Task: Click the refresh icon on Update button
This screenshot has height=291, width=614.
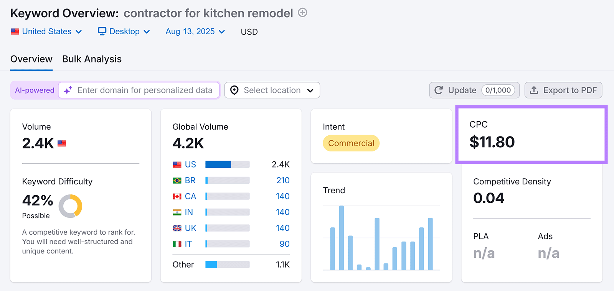Action: 439,90
